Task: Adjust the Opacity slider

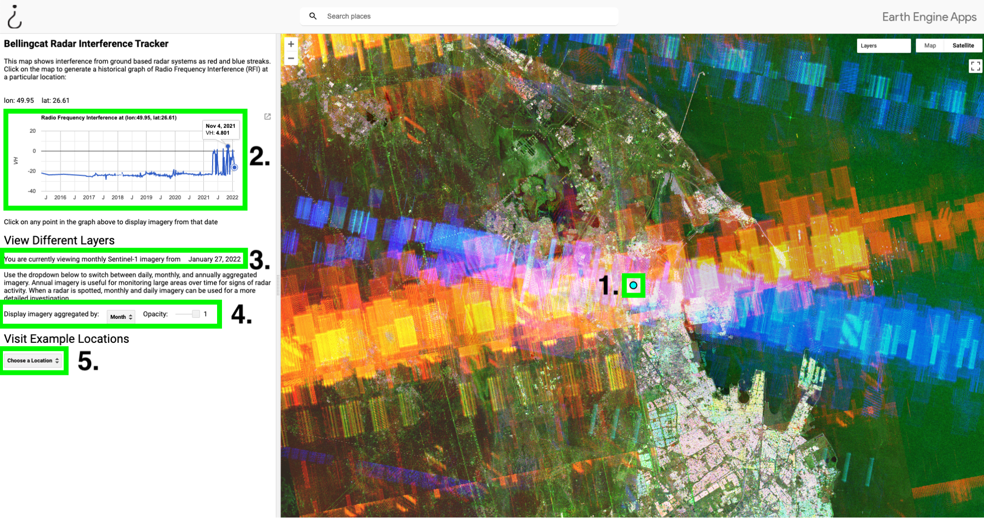Action: (195, 314)
